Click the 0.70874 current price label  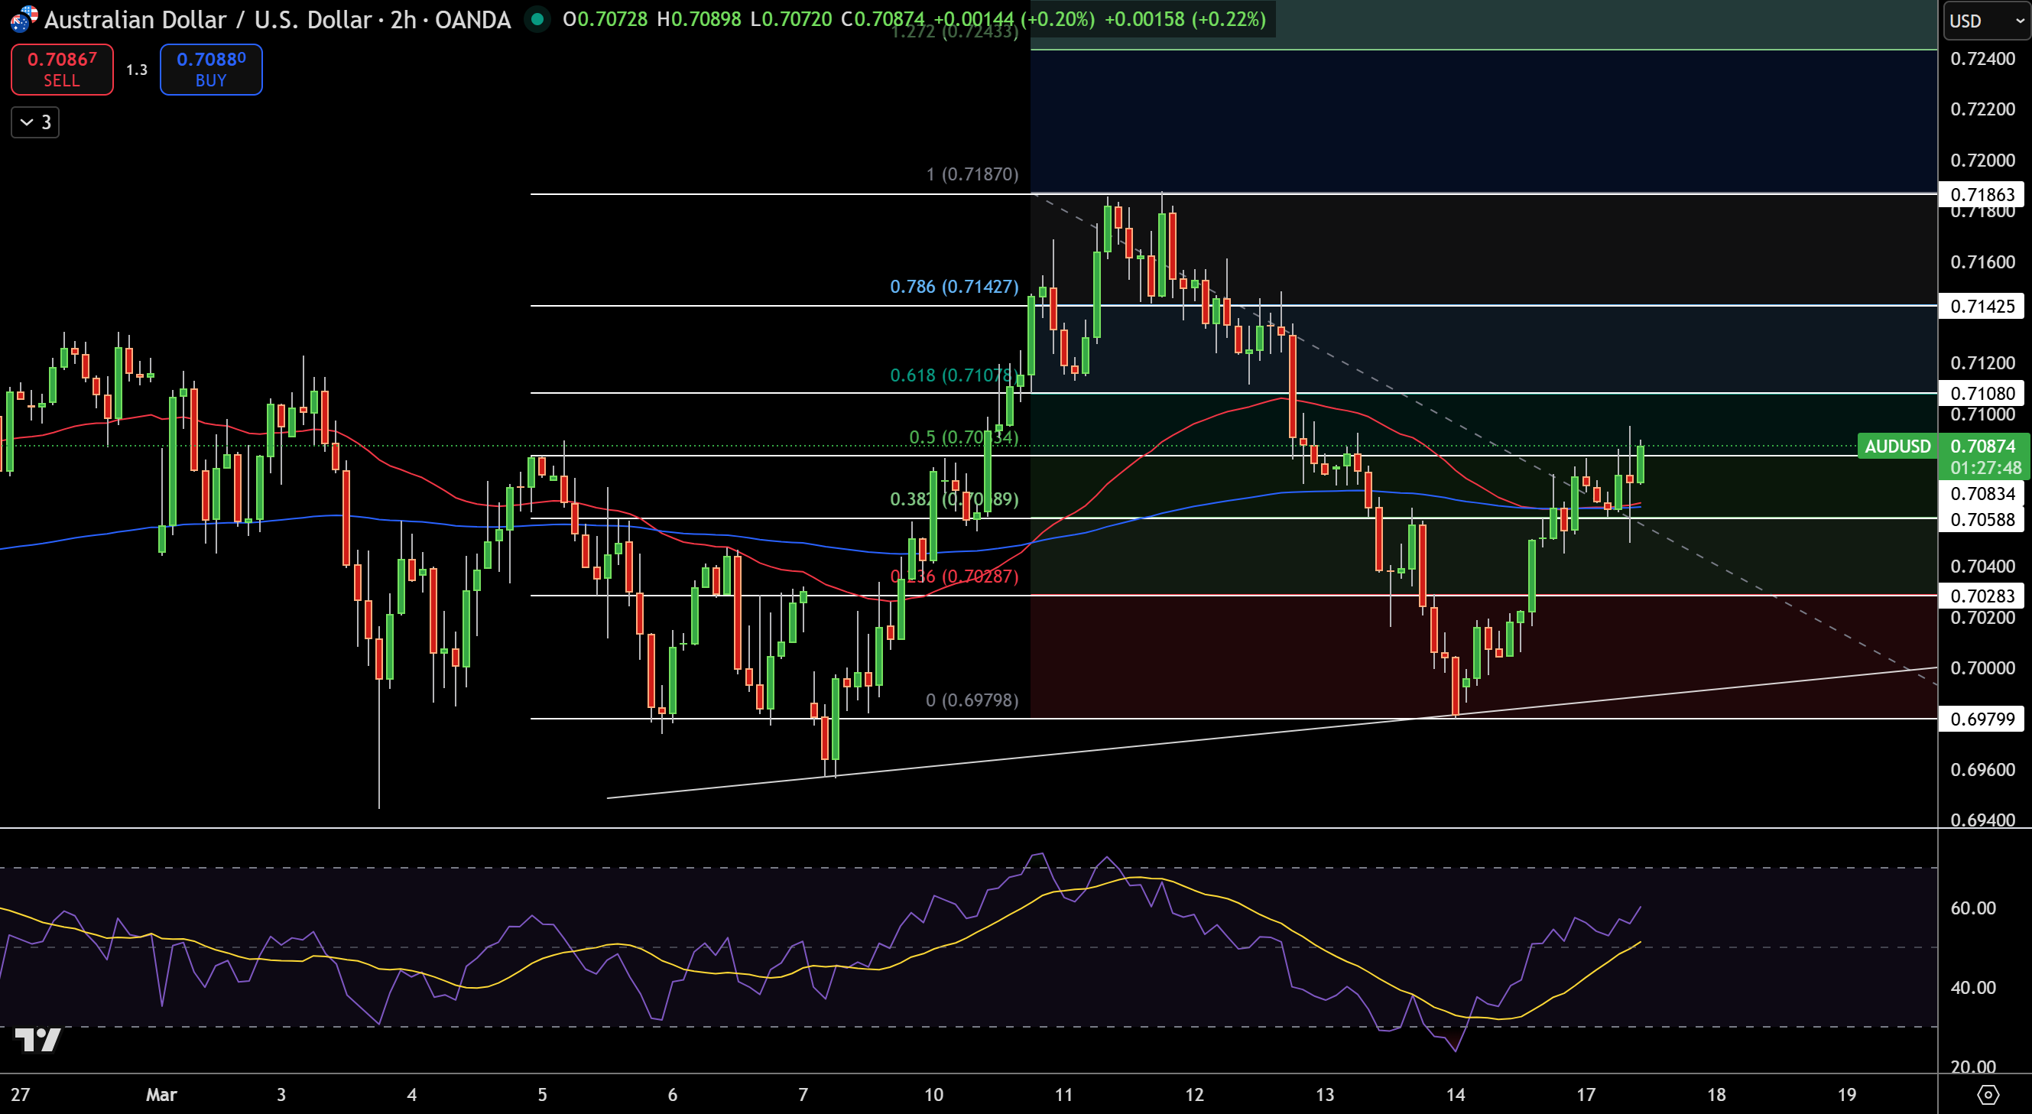click(1982, 446)
